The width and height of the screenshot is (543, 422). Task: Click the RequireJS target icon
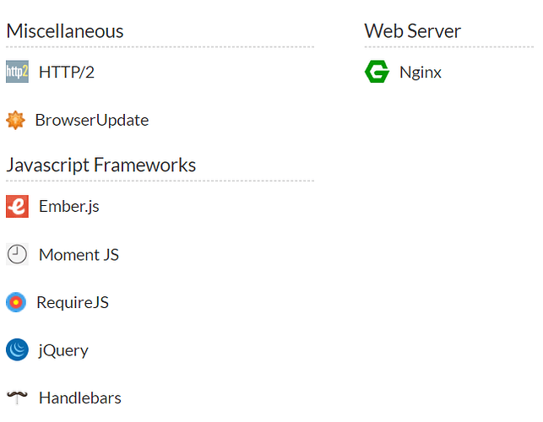16,302
